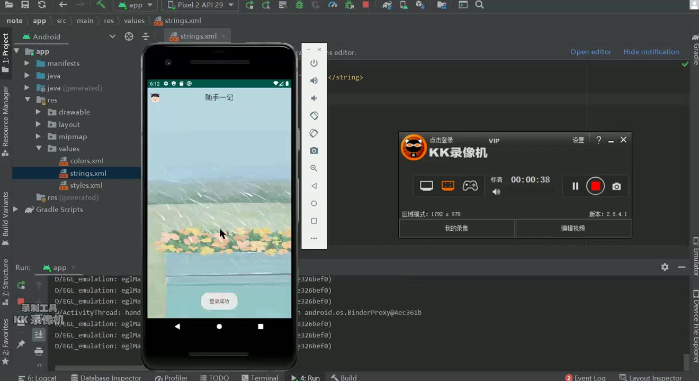Screen dimensions: 699x381
Task: Select full screen mode monitor icon in KK recorder
Action: click(x=426, y=186)
